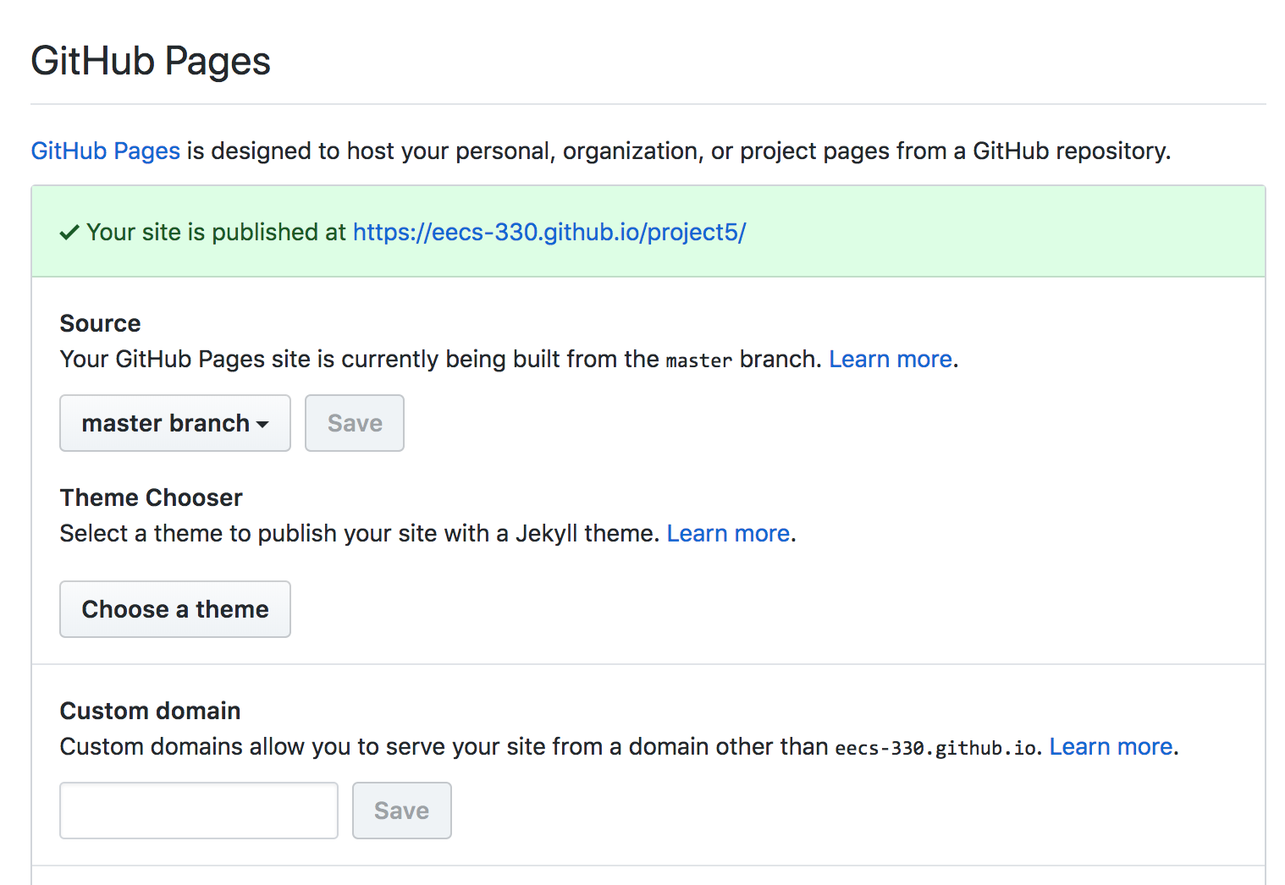Focus the custom domain text input
The image size is (1285, 885).
tap(199, 811)
